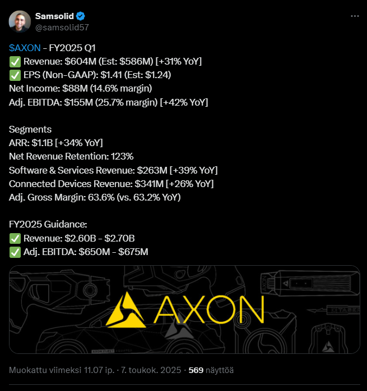Image resolution: width=367 pixels, height=391 pixels.
Task: Click the green checkmark beside EPS (Non-GAAP)
Action: (x=15, y=75)
